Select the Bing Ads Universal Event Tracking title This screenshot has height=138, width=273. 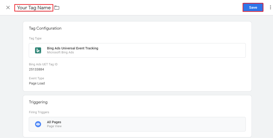[73, 48]
